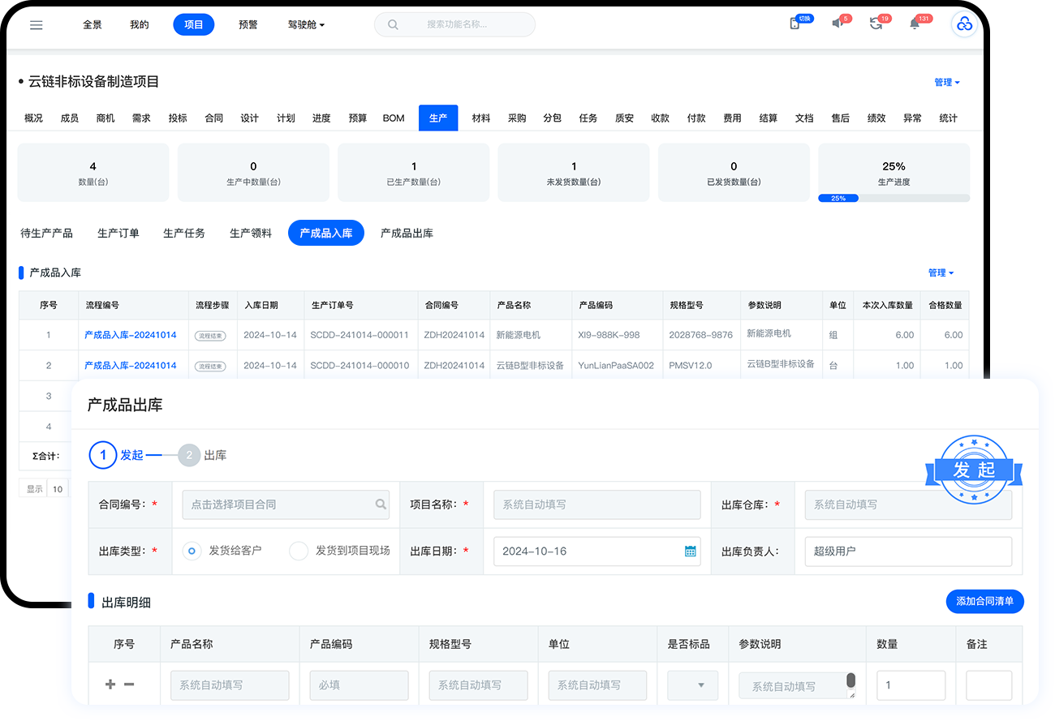Open the notification bell icon
This screenshot has height=721, width=1055.
tap(915, 24)
